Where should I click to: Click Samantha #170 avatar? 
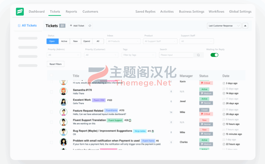tap(64, 91)
